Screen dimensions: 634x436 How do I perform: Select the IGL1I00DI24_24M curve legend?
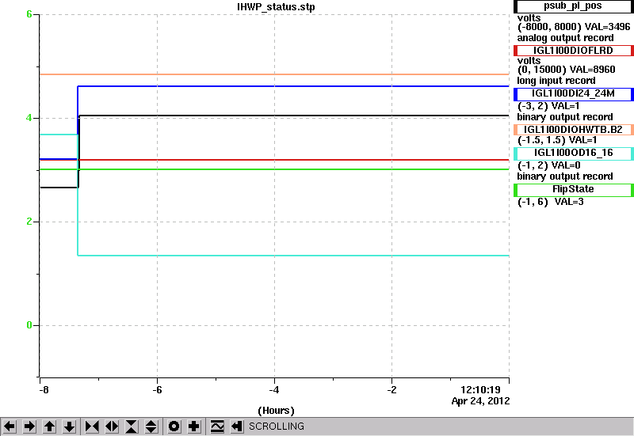(573, 93)
